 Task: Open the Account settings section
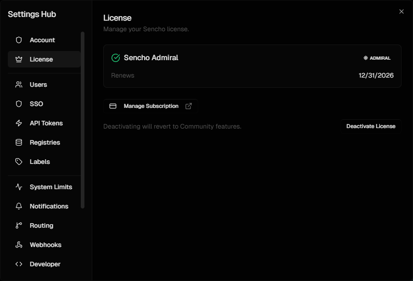pos(44,40)
